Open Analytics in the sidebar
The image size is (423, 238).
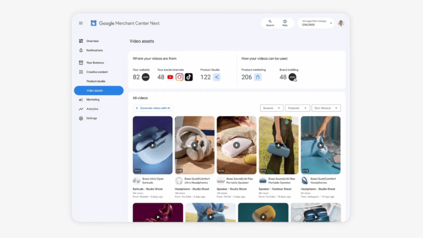92,109
